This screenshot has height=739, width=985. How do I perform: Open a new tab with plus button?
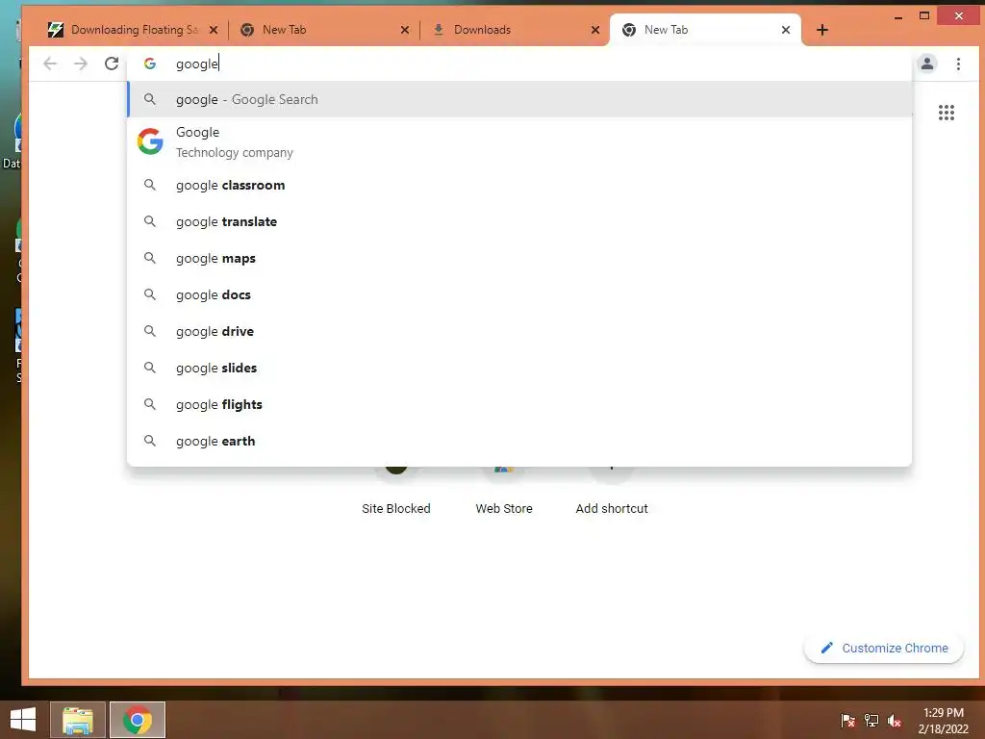[x=822, y=30]
